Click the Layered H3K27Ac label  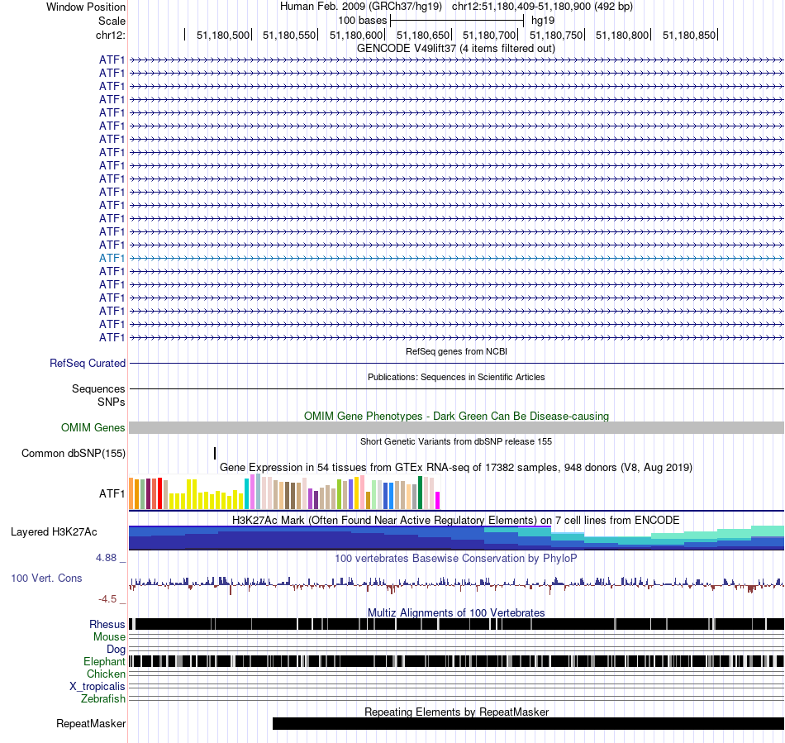(x=54, y=531)
